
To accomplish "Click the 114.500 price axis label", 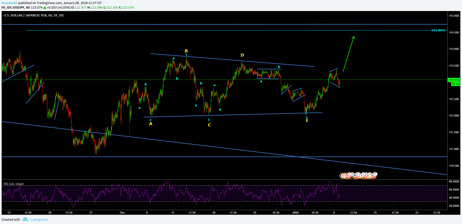I will pyautogui.click(x=454, y=32).
